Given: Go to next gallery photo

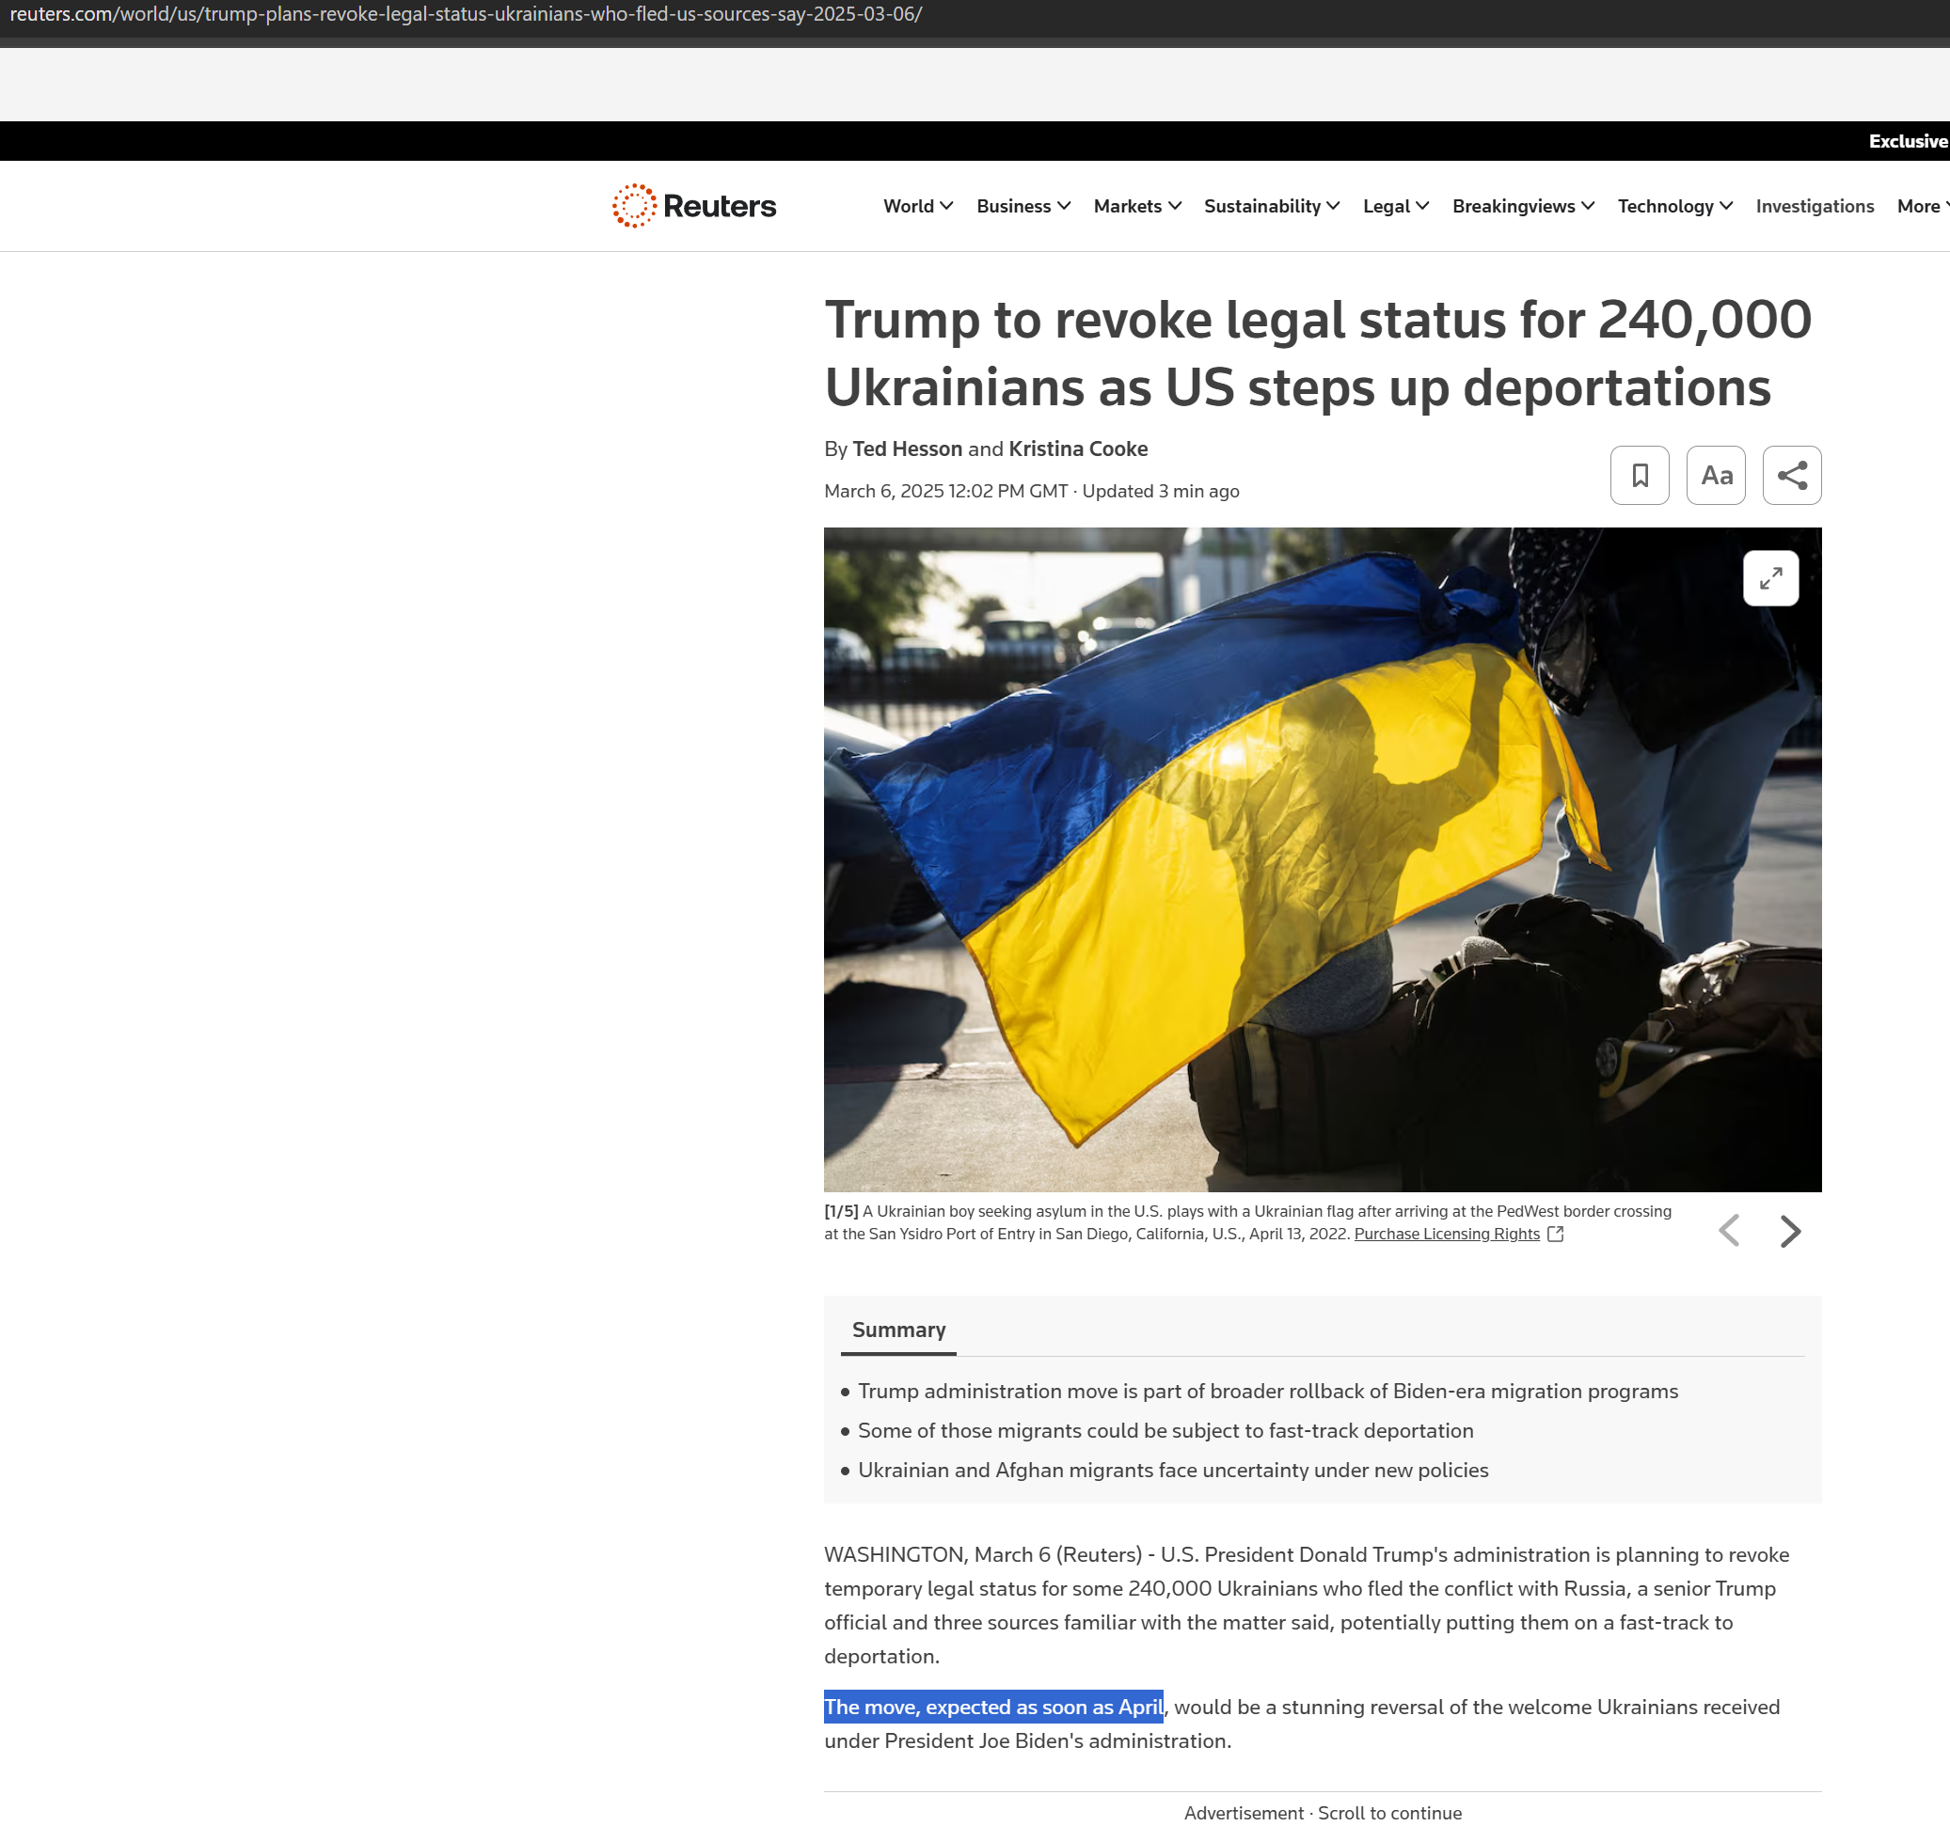Looking at the screenshot, I should click(x=1790, y=1230).
